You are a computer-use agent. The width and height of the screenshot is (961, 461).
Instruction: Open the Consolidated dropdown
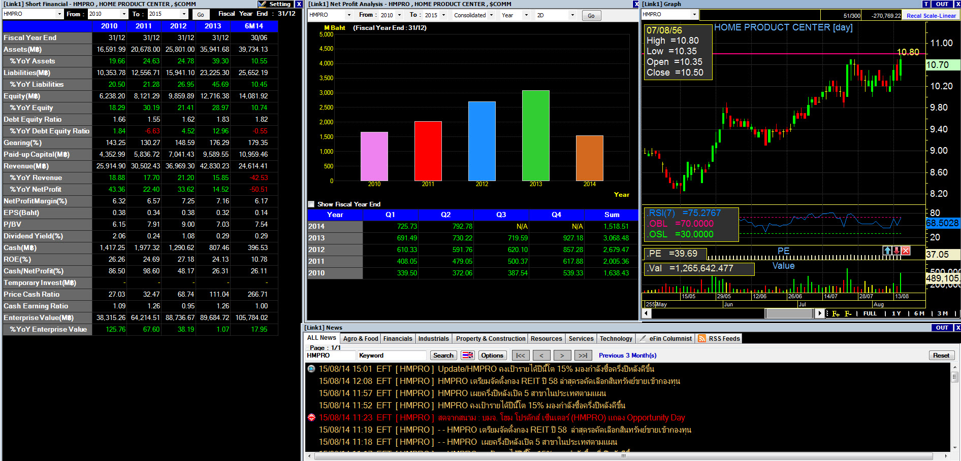(491, 15)
